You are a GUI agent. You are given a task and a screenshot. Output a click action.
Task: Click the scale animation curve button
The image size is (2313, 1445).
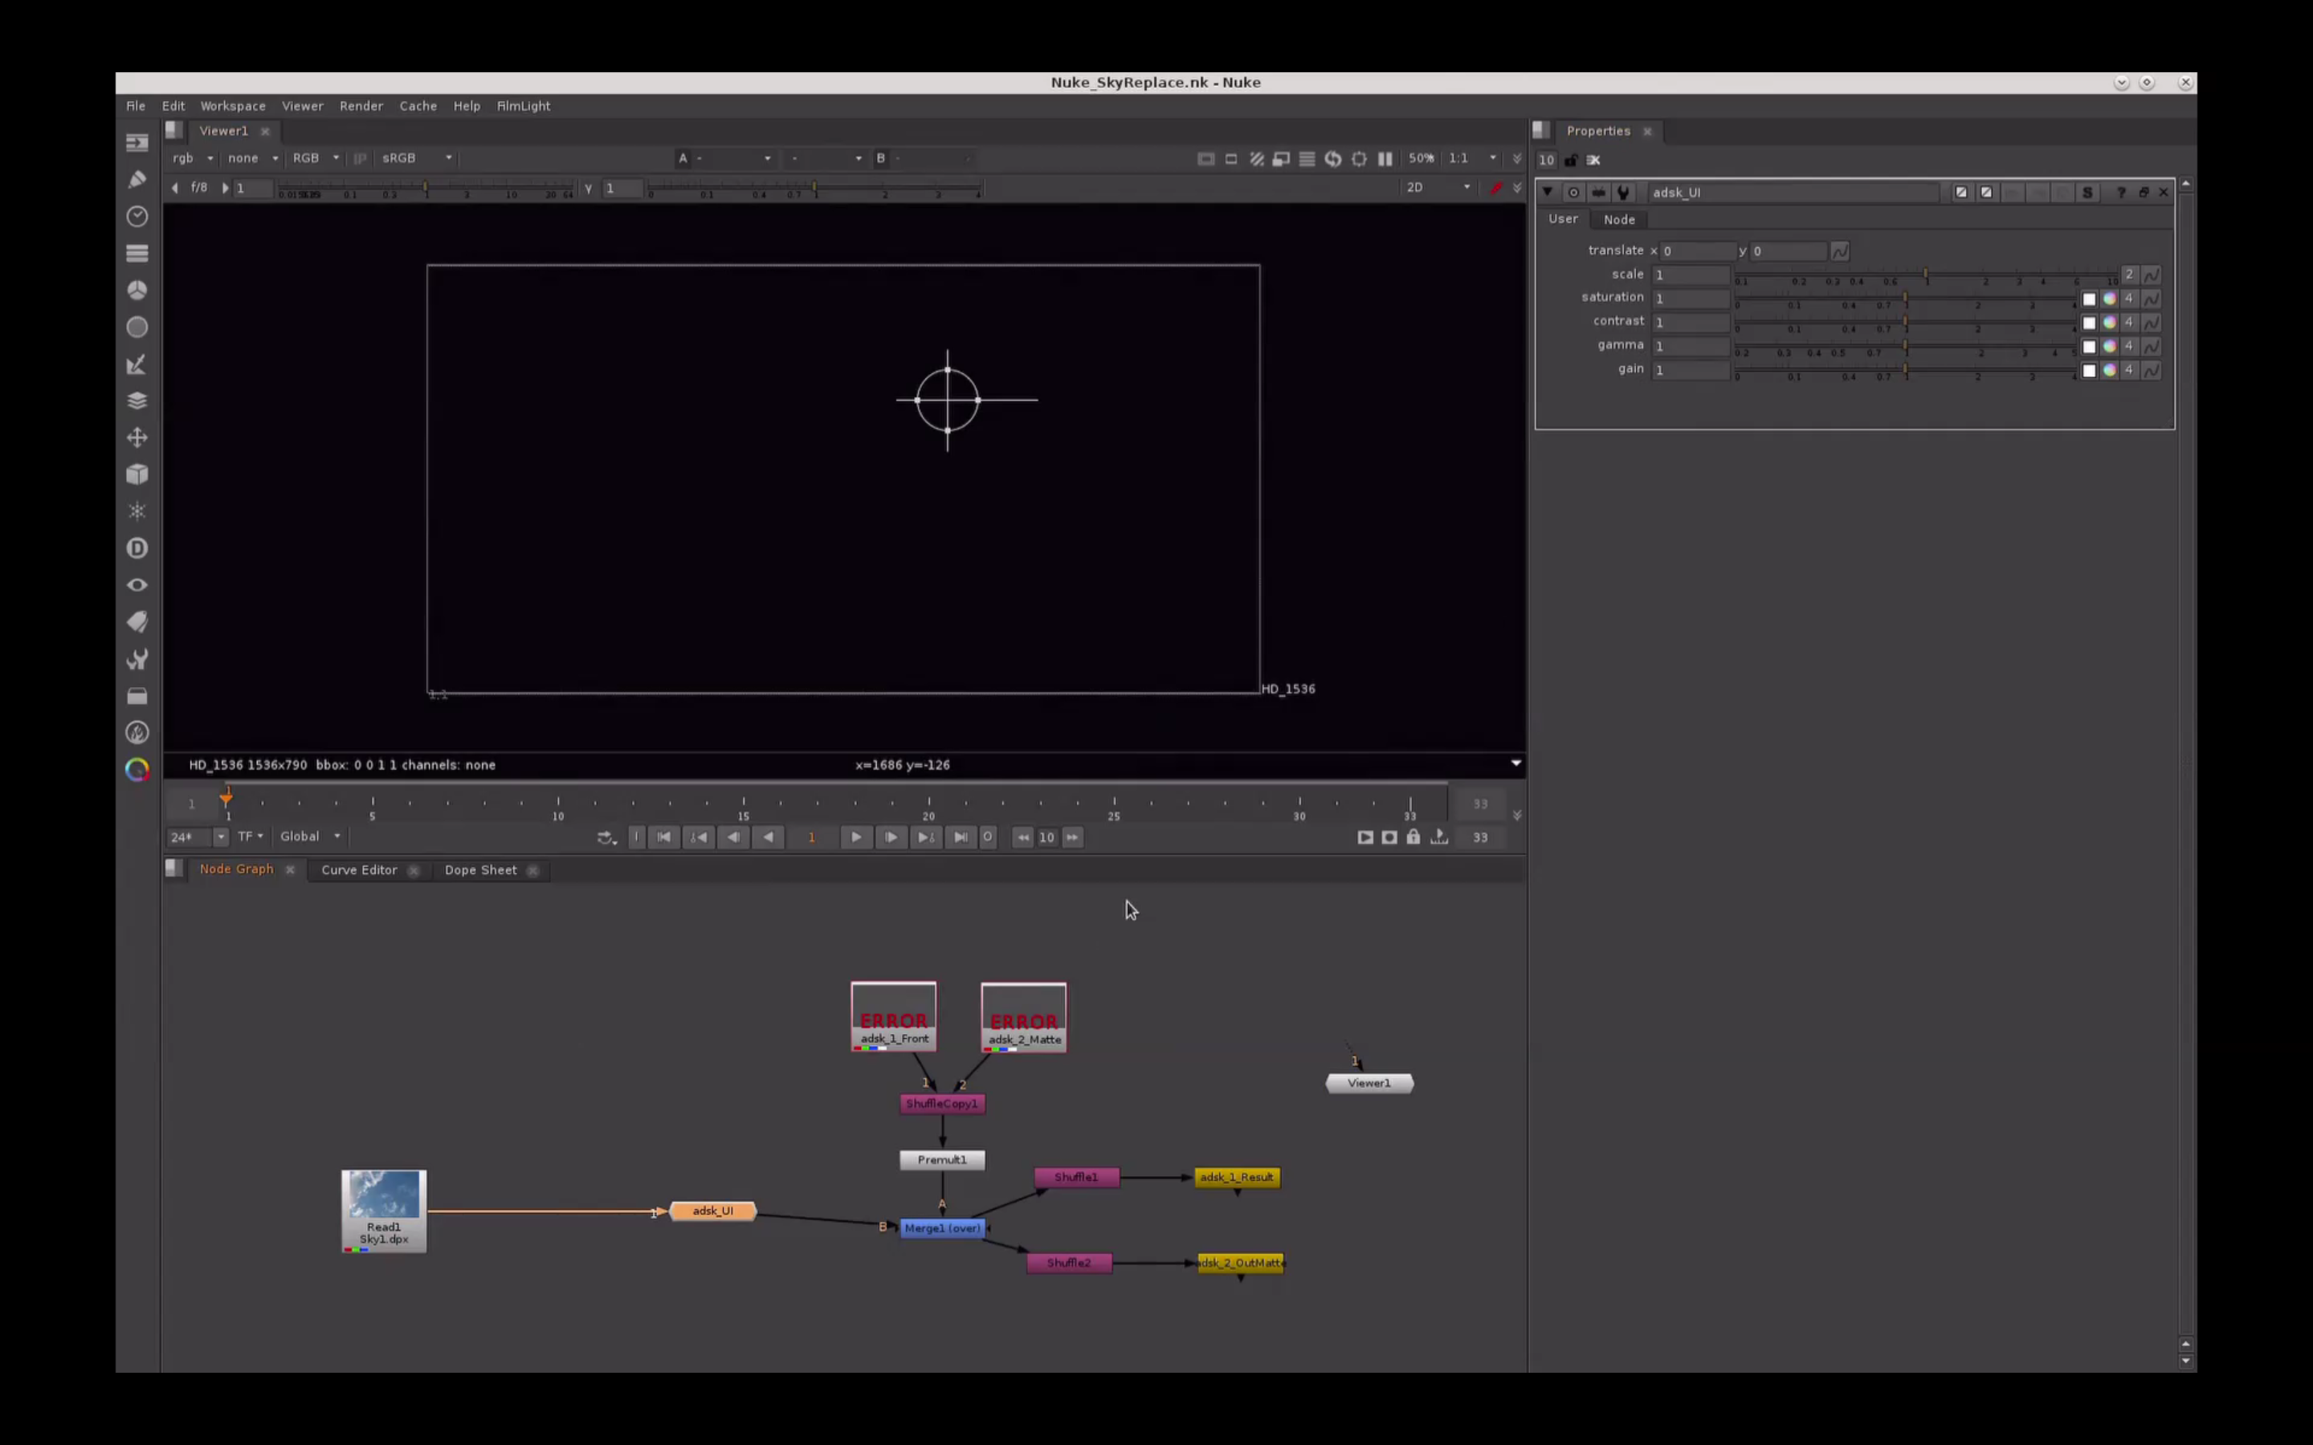[x=2152, y=275]
